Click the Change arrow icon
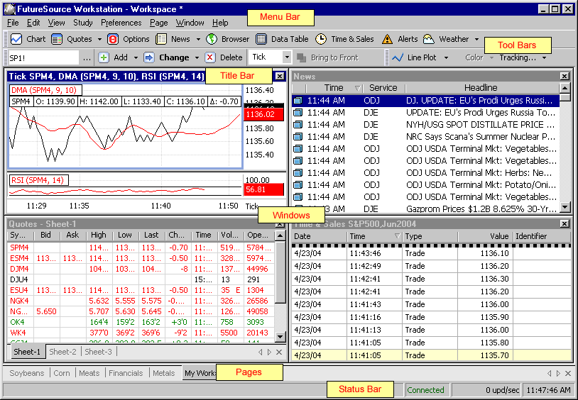This screenshot has width=578, height=400. click(149, 57)
